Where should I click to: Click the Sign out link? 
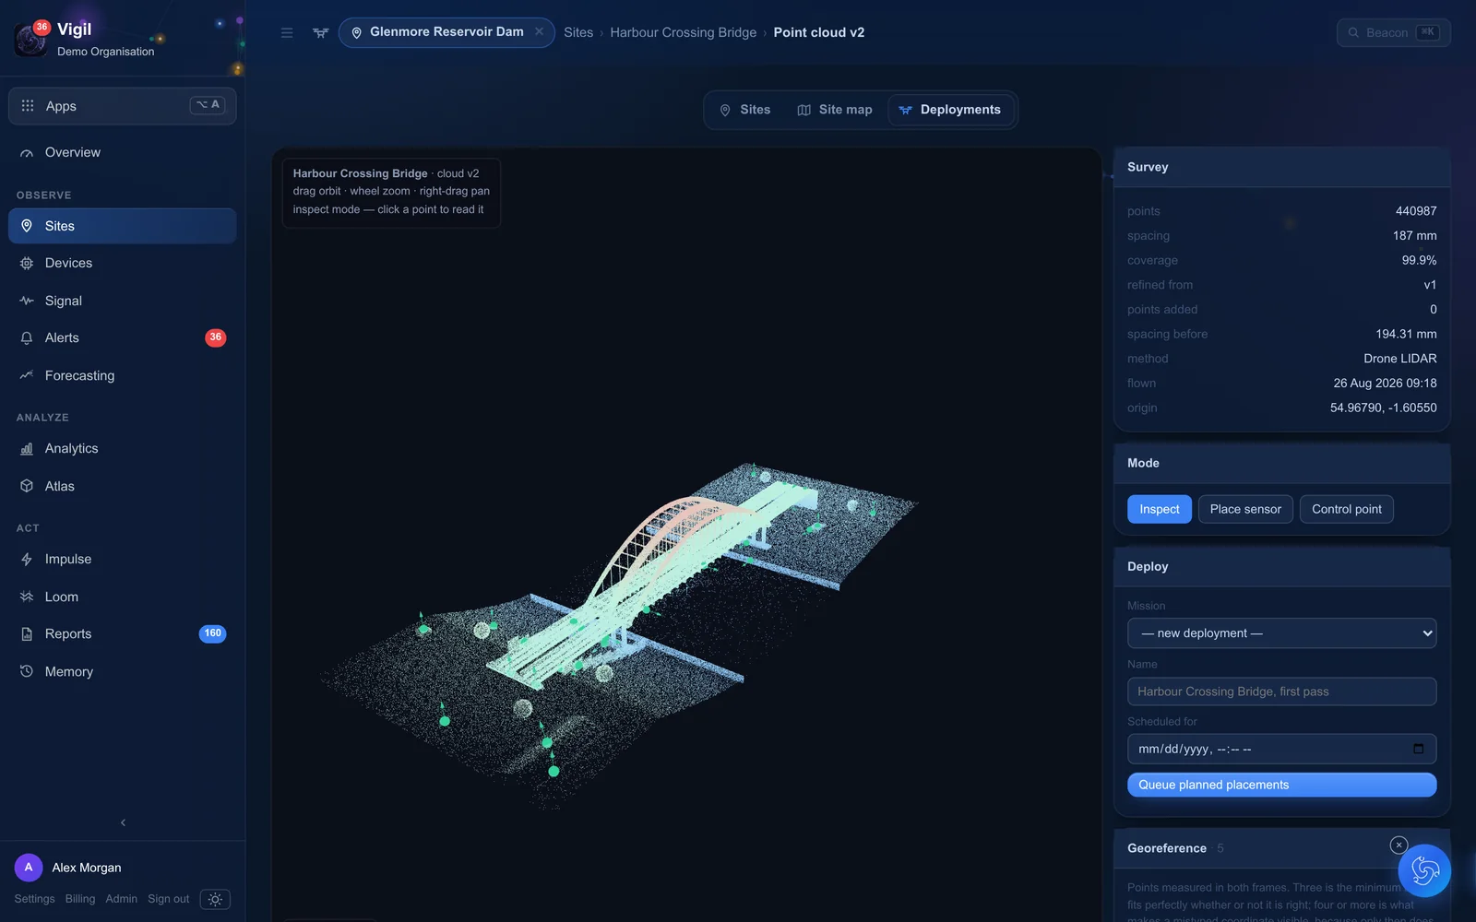[168, 899]
